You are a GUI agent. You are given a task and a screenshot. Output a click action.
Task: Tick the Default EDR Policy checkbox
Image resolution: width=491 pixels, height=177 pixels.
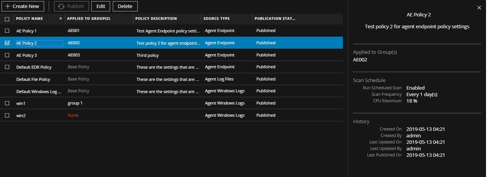[x=7, y=67]
